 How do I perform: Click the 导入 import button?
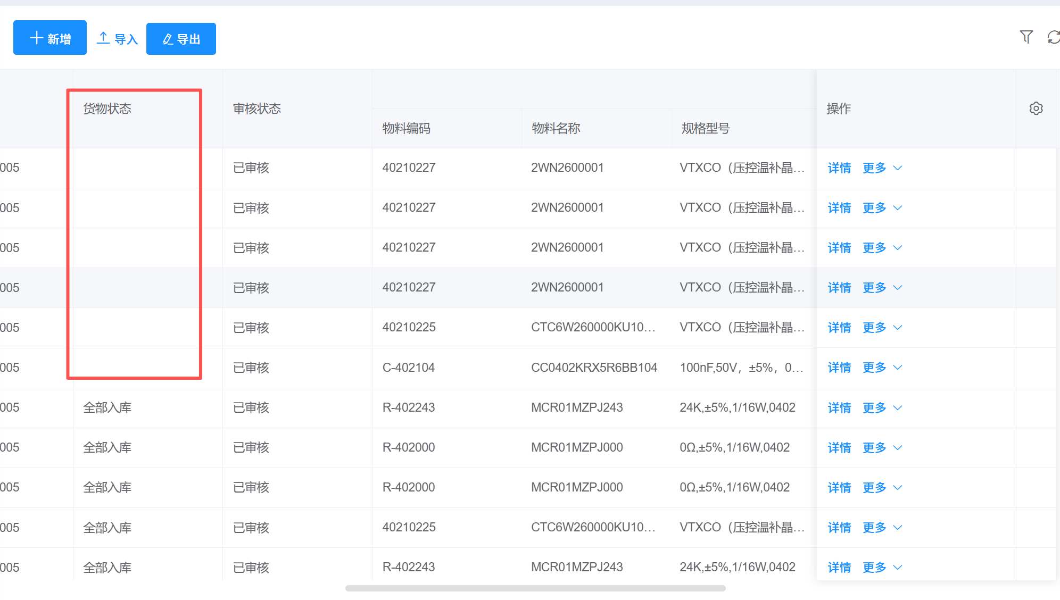[x=117, y=38]
